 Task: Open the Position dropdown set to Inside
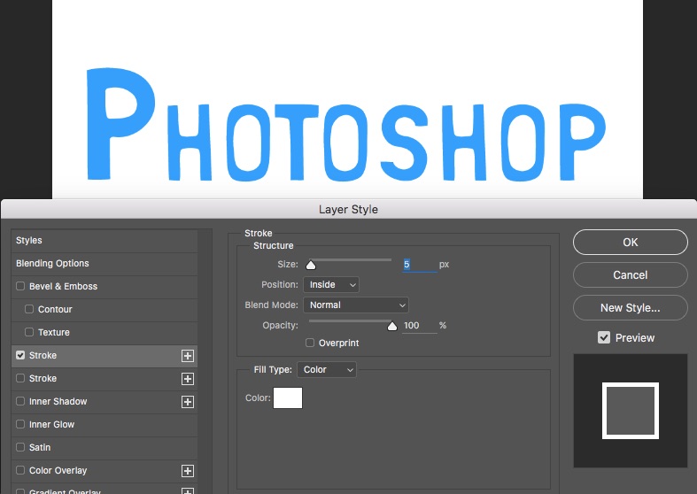pyautogui.click(x=331, y=285)
